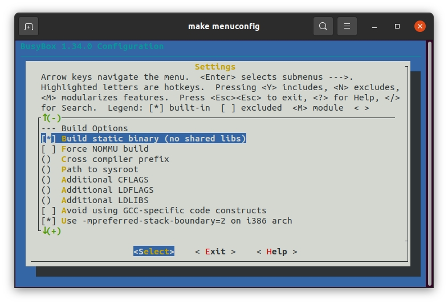Select Additional LDFLAGS entry
The width and height of the screenshot is (448, 304).
click(x=107, y=190)
